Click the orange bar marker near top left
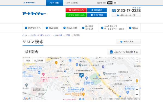This screenshot has width=163, height=102. (x=56, y=63)
